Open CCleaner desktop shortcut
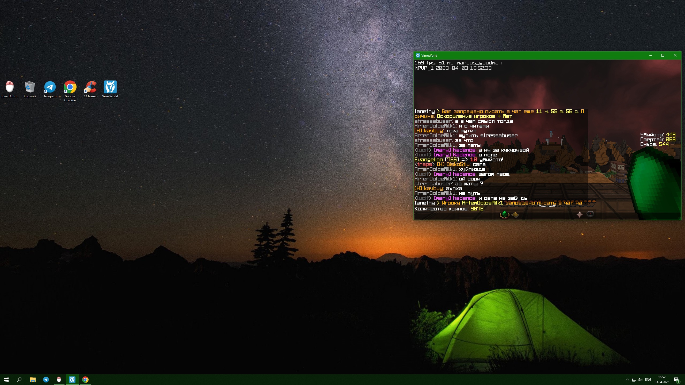The image size is (685, 385). [90, 89]
